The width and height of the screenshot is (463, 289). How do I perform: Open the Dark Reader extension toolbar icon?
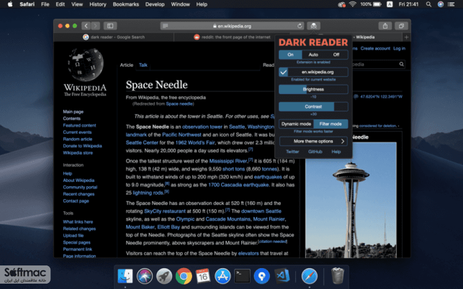pyautogui.click(x=313, y=26)
